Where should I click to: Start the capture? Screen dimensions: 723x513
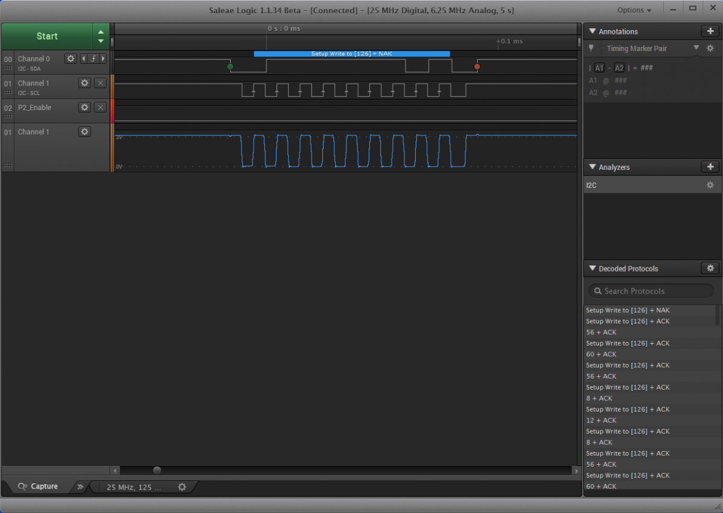point(47,36)
